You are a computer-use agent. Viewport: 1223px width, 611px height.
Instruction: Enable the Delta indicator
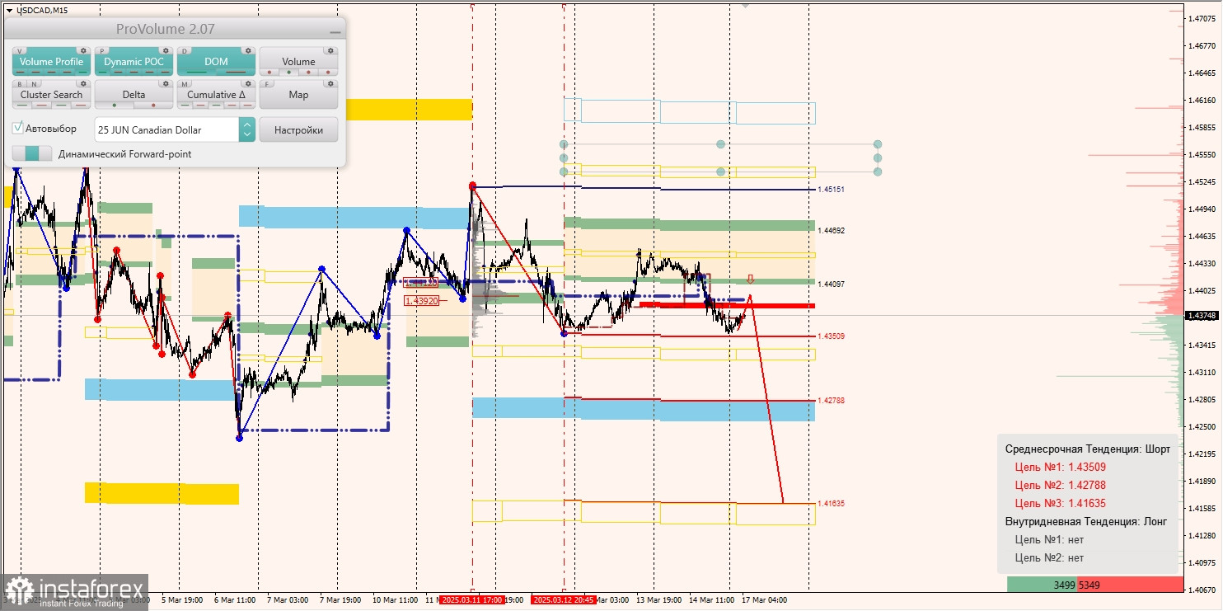point(134,95)
